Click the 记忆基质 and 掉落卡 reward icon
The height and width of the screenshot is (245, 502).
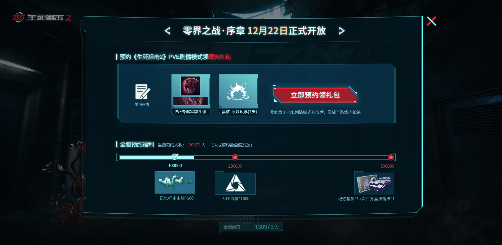[374, 183]
